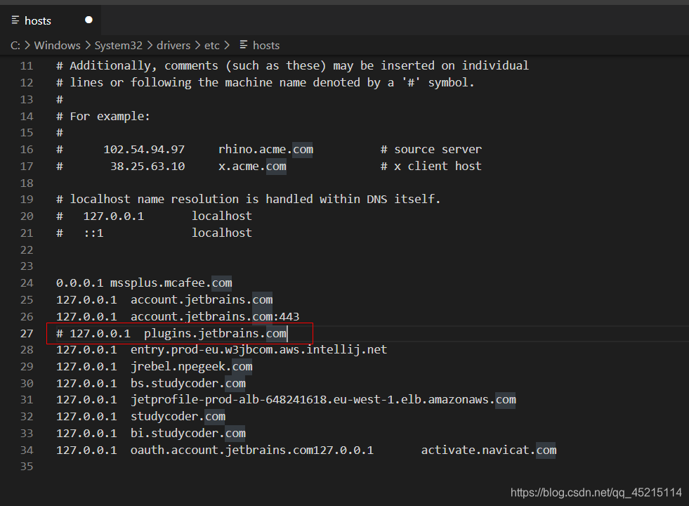Click '# x client host' comment
This screenshot has height=506, width=689.
tap(431, 166)
